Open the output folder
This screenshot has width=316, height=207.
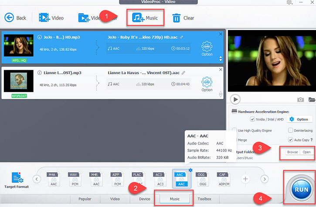[x=306, y=152]
